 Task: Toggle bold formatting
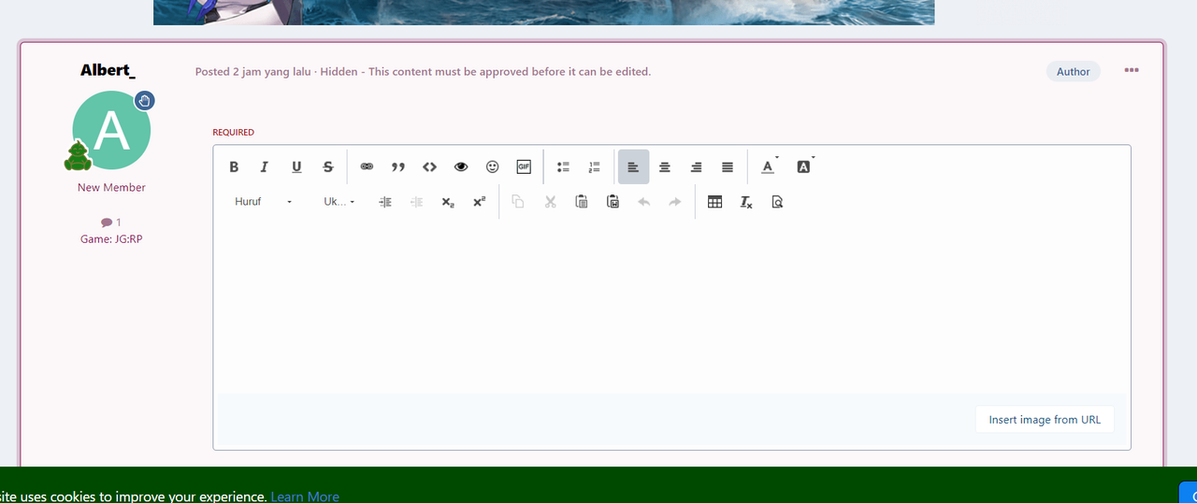click(x=234, y=167)
